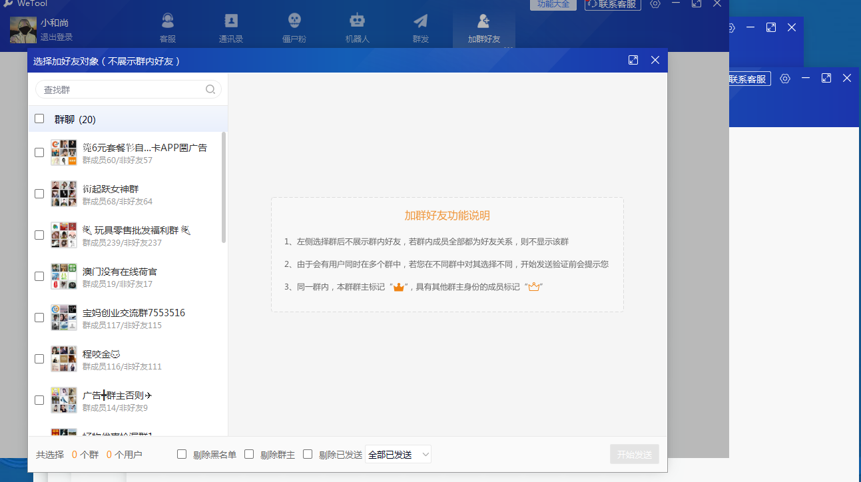
Task: Switch to the 通讯录 contacts icon
Action: click(x=230, y=27)
